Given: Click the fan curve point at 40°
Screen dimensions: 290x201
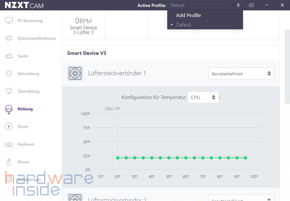Looking at the screenshot, I should point(152,158).
